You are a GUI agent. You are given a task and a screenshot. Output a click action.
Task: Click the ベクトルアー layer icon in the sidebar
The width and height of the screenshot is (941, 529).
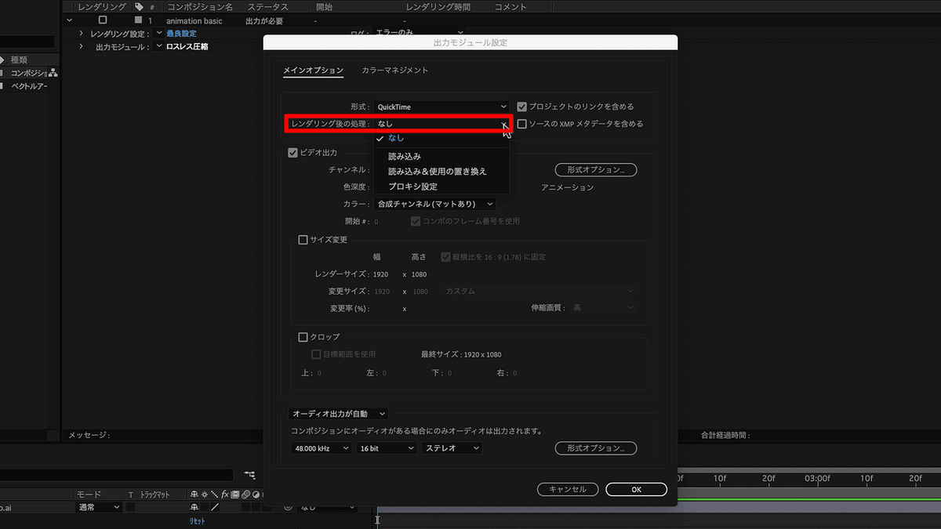(2, 86)
